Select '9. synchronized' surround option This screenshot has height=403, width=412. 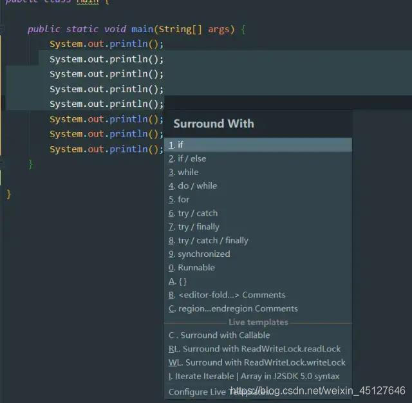257,254
